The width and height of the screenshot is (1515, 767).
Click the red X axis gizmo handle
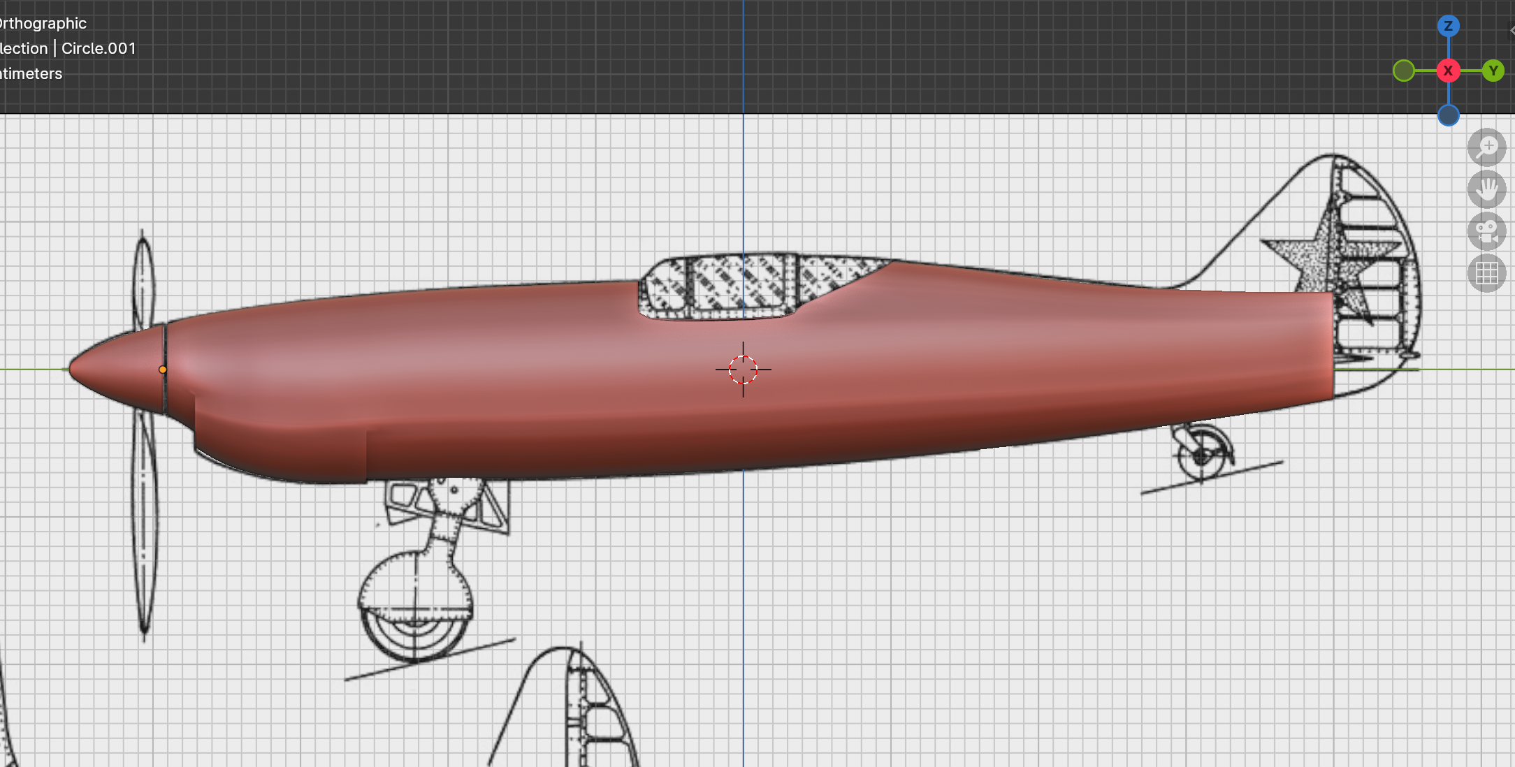pyautogui.click(x=1448, y=71)
